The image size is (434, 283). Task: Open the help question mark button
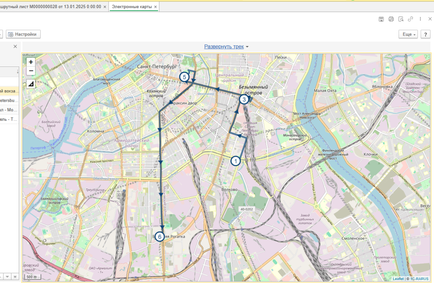click(425, 34)
